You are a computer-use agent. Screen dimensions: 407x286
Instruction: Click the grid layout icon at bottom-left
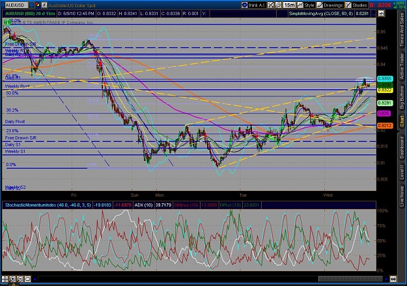coord(5,279)
